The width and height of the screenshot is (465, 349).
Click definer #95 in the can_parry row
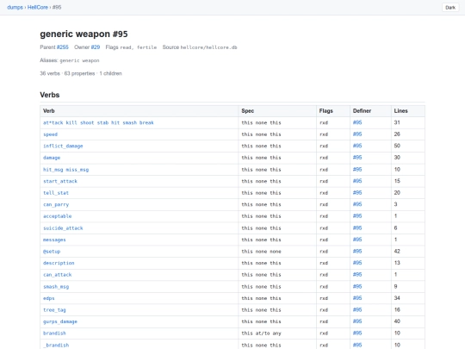[357, 204]
